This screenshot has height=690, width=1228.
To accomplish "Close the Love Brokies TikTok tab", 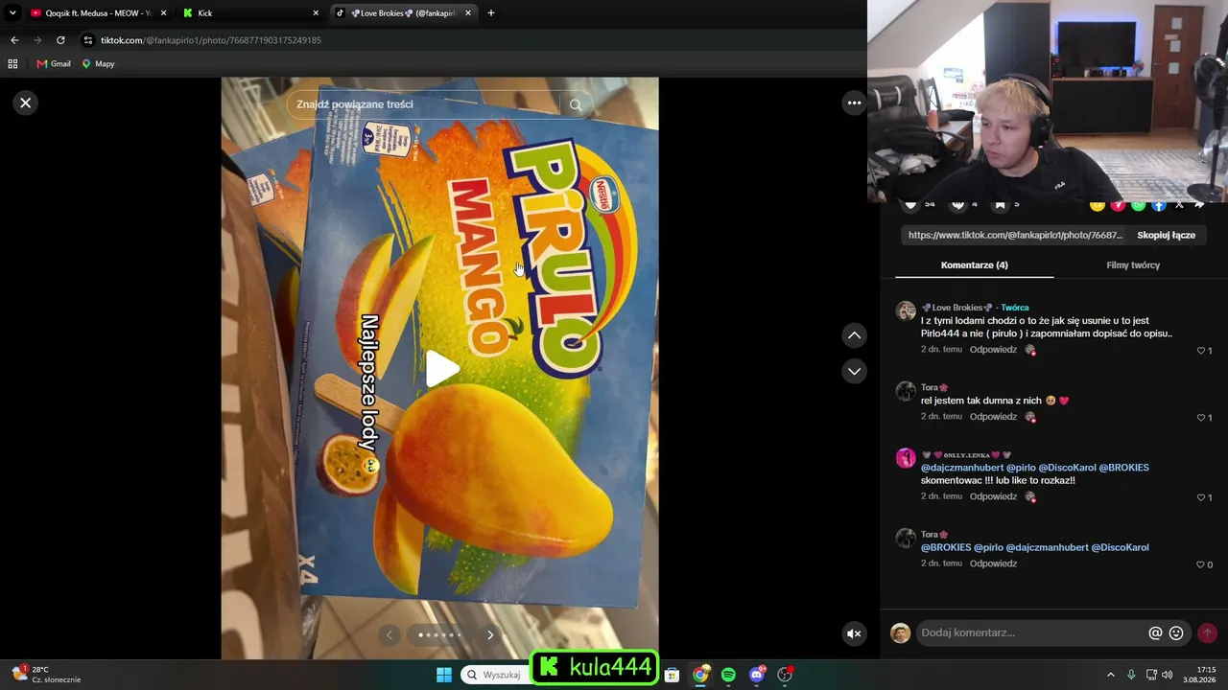I will click(x=468, y=13).
